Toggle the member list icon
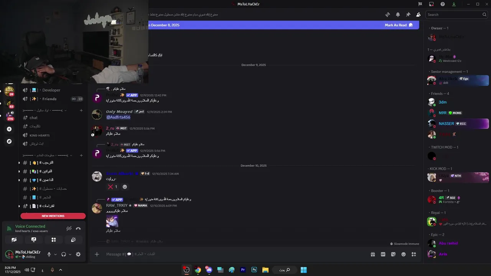The width and height of the screenshot is (491, 276). pyautogui.click(x=418, y=15)
